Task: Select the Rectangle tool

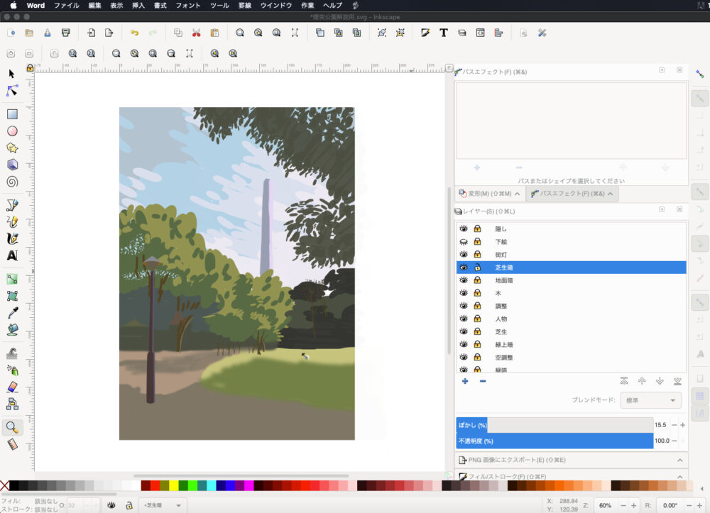Action: click(x=12, y=114)
